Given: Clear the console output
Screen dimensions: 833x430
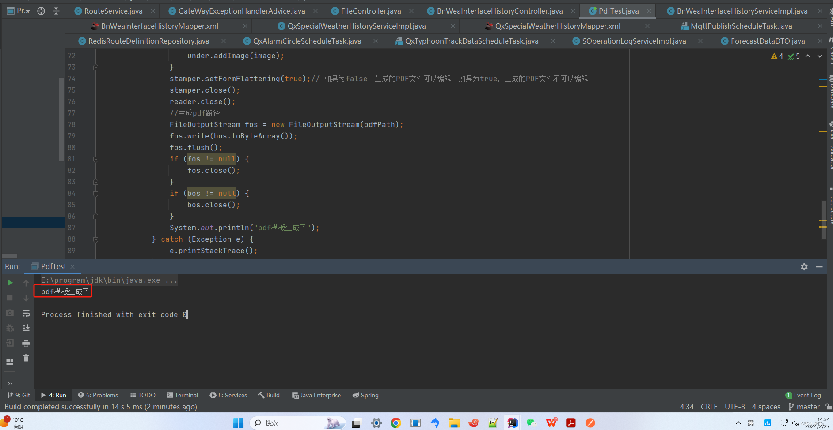Looking at the screenshot, I should coord(26,358).
